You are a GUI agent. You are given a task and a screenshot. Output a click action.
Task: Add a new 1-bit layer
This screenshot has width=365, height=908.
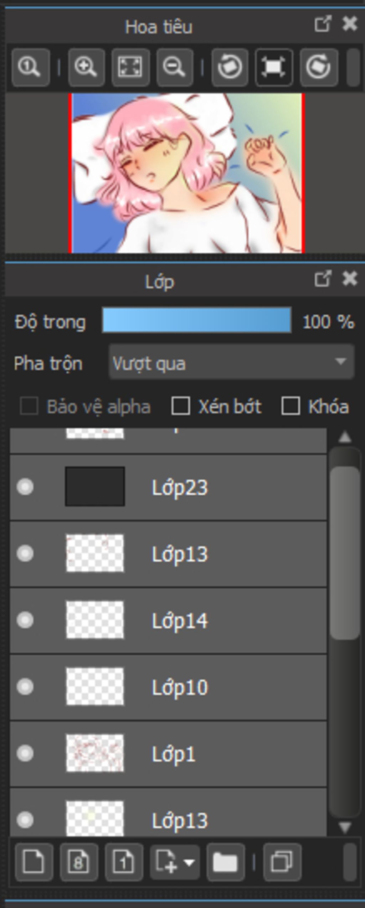pyautogui.click(x=124, y=862)
